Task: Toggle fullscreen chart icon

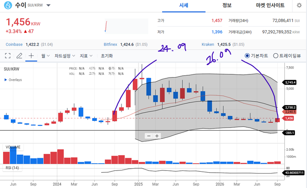Action: pos(8,56)
